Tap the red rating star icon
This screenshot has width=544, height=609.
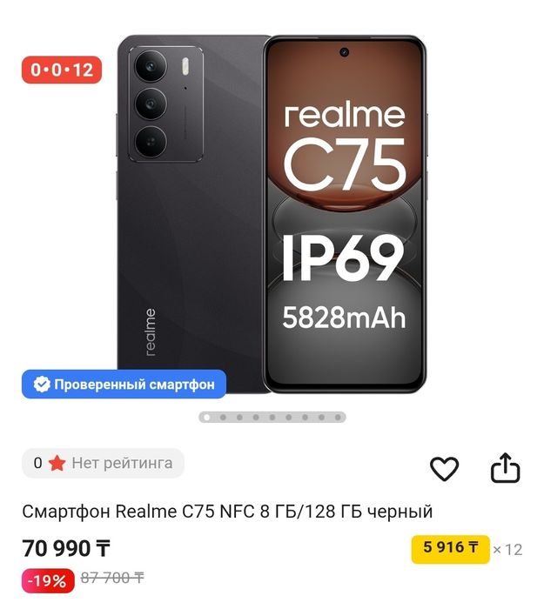[x=57, y=463]
